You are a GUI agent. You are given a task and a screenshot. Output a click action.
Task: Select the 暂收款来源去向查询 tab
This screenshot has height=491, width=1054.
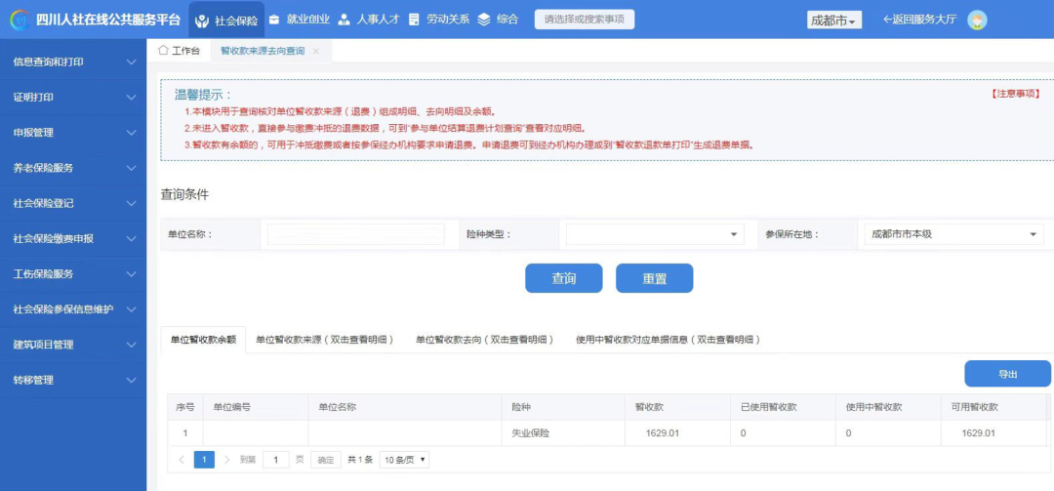click(263, 51)
